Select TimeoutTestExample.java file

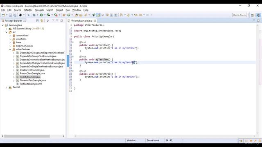[x=33, y=80]
